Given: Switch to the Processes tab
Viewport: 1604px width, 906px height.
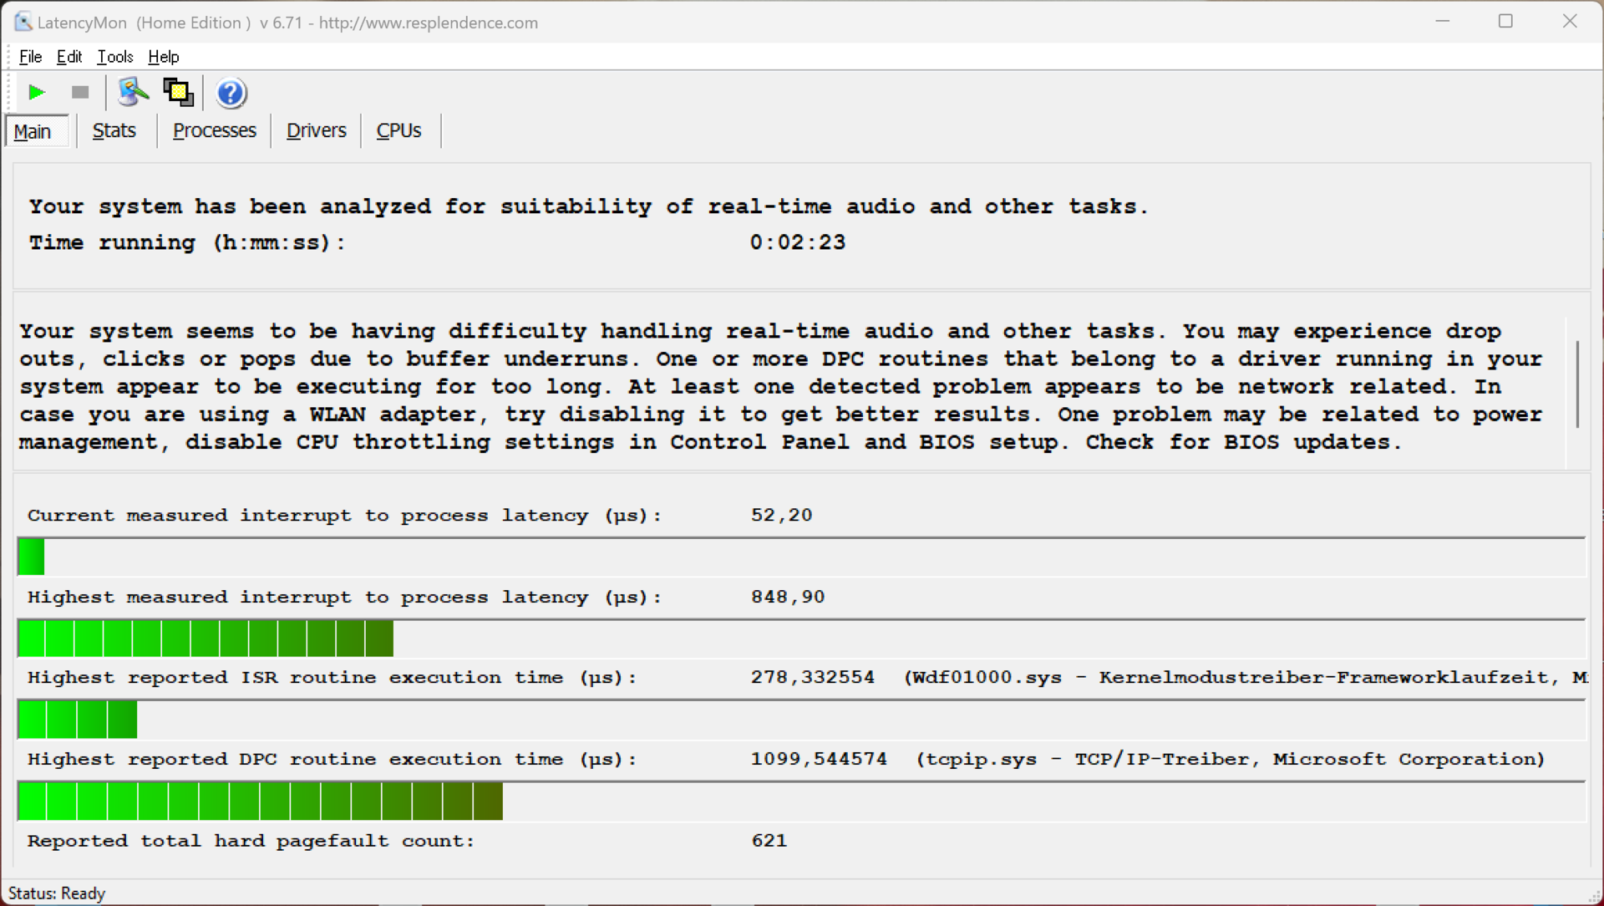Looking at the screenshot, I should coord(215,130).
